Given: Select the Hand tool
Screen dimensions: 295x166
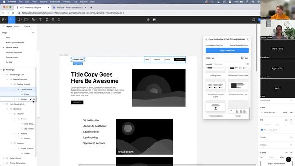Looking at the screenshot, I should [x=53, y=20].
